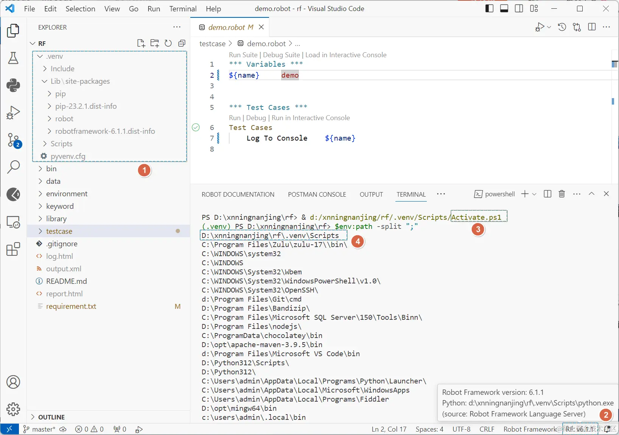Click Robot Framework language mode in status bar
This screenshot has width=619, height=435.
[x=530, y=429]
